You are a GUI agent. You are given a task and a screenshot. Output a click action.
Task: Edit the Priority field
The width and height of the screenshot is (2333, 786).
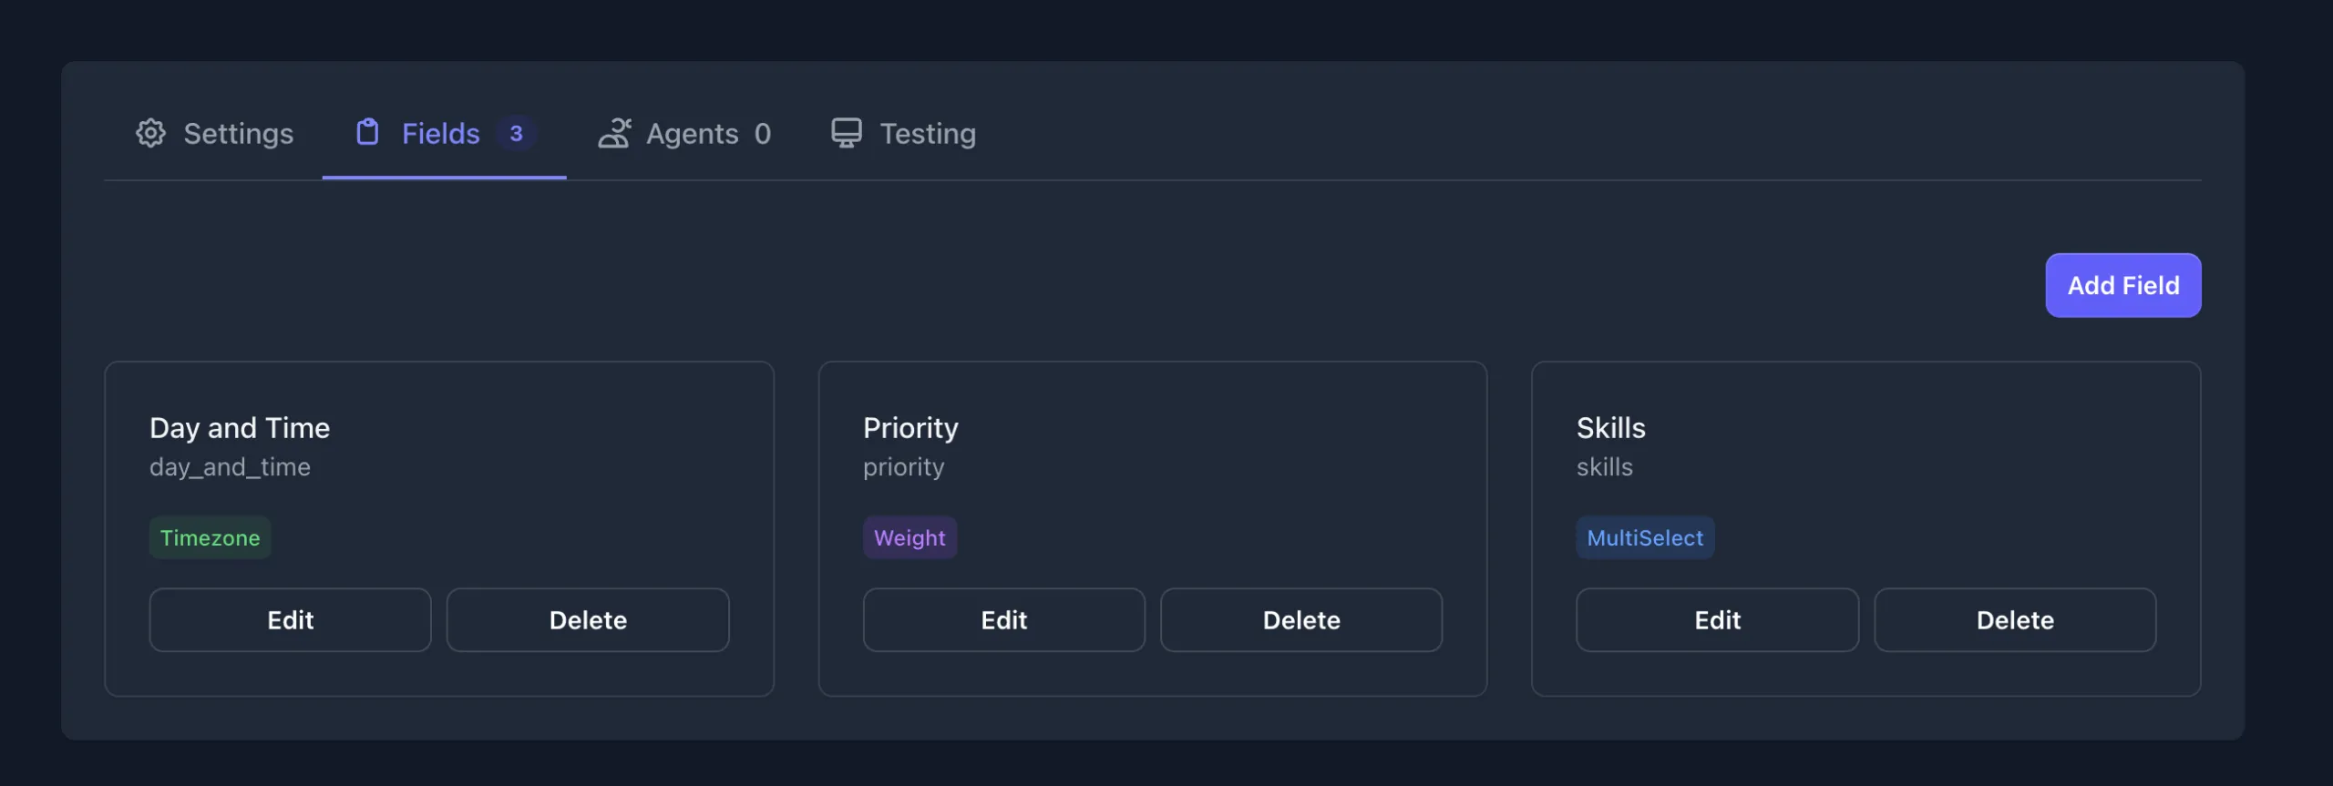[x=1003, y=620]
